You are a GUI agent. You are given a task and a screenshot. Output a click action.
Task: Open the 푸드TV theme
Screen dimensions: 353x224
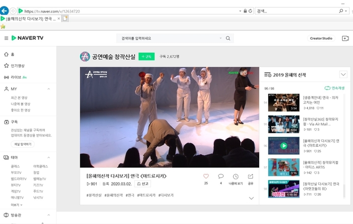38,192
